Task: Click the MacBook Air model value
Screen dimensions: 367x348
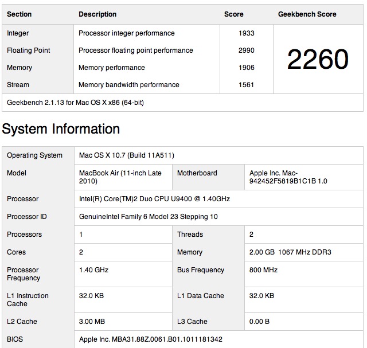Action: [x=120, y=177]
